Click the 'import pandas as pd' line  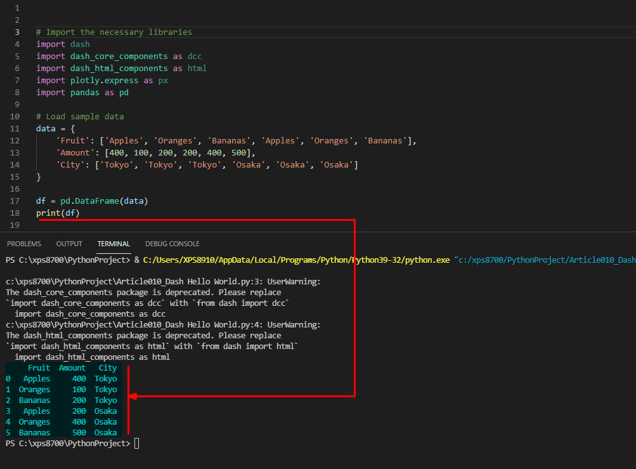pos(82,93)
